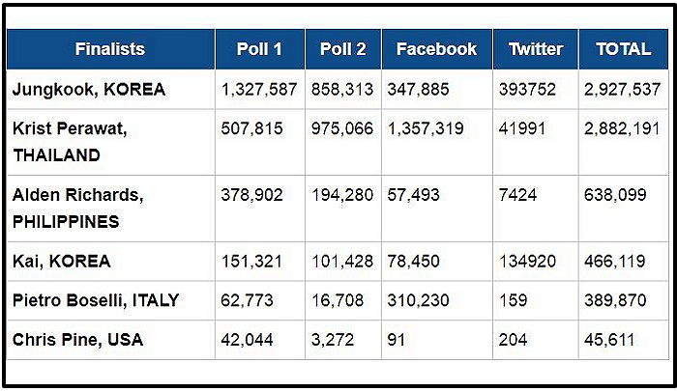Click the Finalists column header
This screenshot has width=677, height=391.
(x=109, y=49)
